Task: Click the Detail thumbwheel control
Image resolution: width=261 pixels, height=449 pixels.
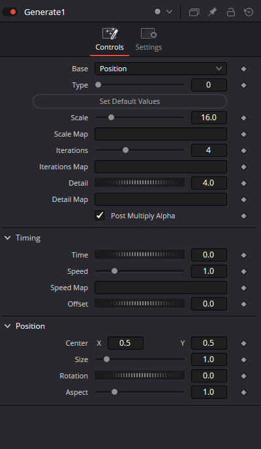Action: tap(140, 183)
